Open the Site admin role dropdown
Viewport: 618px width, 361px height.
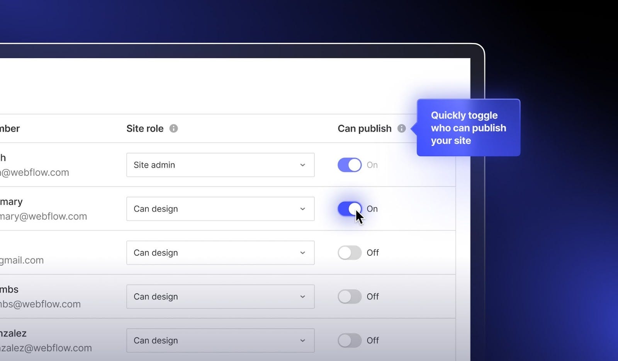(x=221, y=165)
